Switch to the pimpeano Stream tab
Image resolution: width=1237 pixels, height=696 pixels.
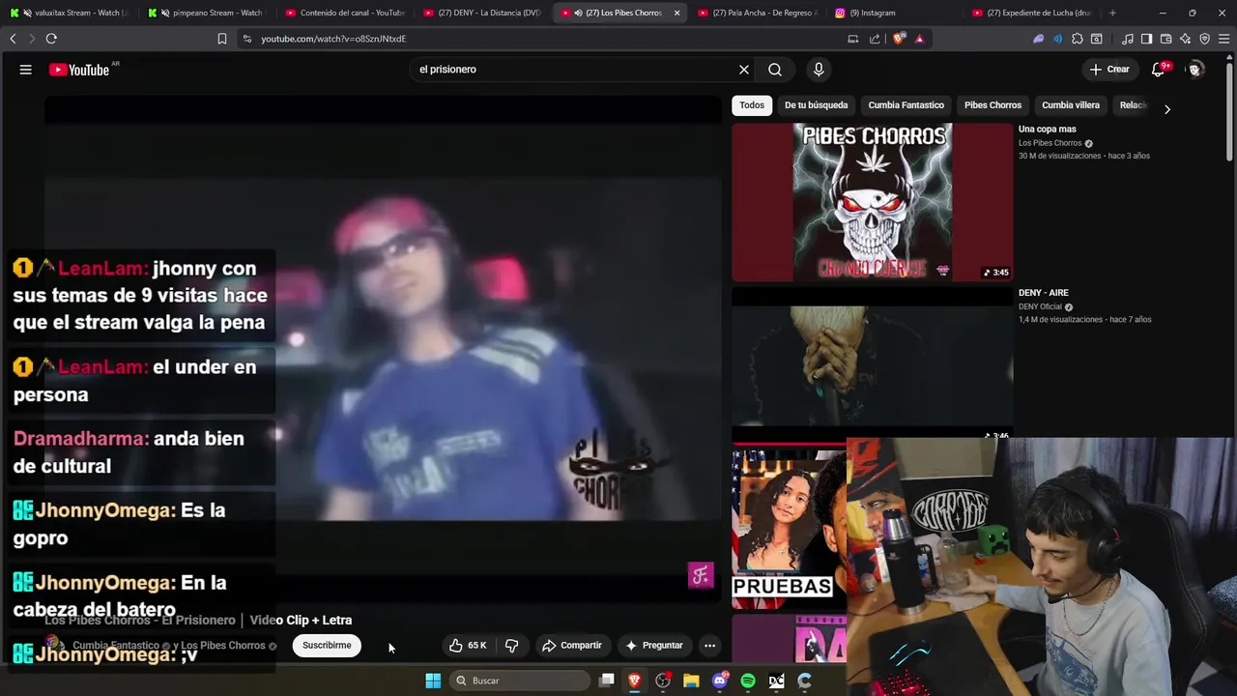pos(207,13)
